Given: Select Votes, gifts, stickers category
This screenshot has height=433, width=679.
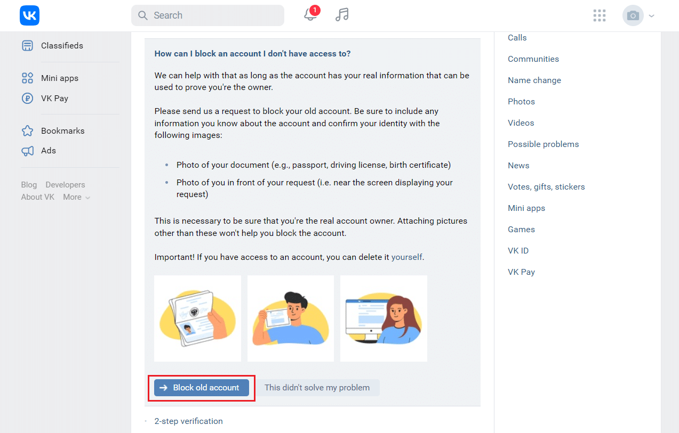Looking at the screenshot, I should coord(546,187).
